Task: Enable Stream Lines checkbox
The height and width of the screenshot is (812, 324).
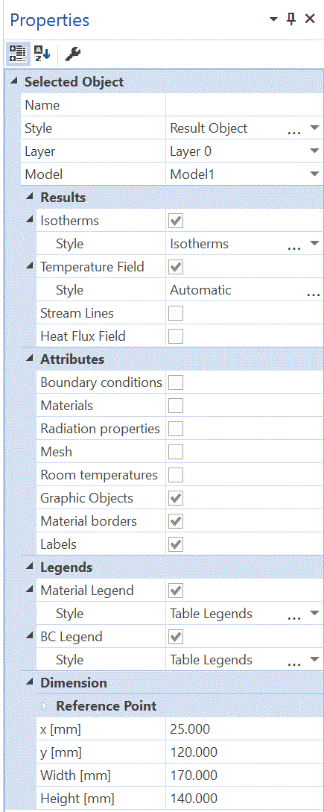Action: pos(177,313)
